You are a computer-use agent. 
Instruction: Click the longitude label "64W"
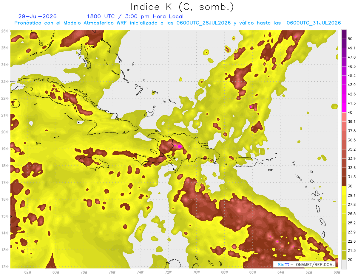click(x=281, y=272)
